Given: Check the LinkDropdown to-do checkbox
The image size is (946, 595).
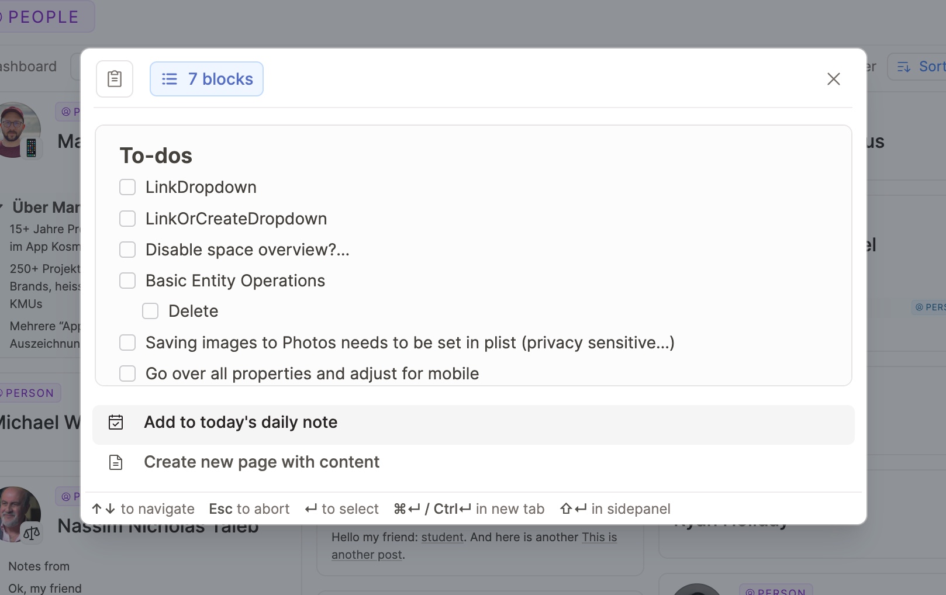Looking at the screenshot, I should 127,187.
